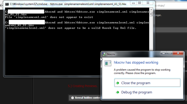Click the browser address bar ending in s-max/
Screen dimensions: 187x104
click(x=171, y=5)
